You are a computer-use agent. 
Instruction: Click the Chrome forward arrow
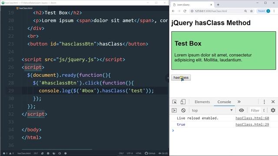pyautogui.click(x=179, y=11)
